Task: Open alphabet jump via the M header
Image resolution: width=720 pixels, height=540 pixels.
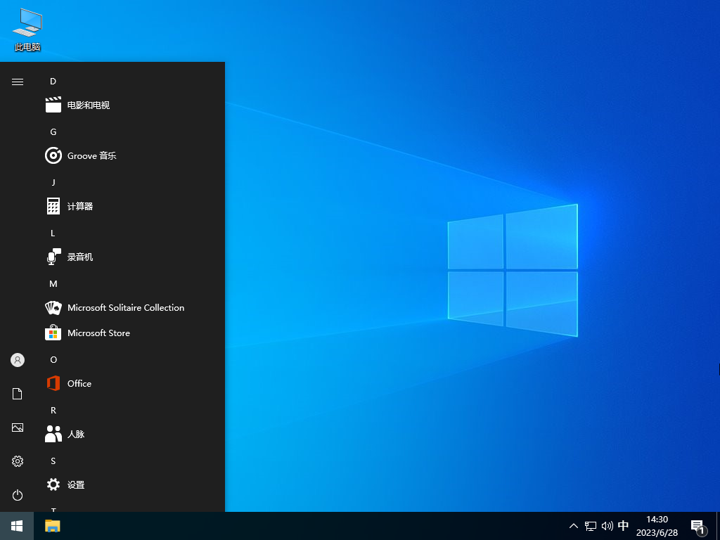Action: (x=53, y=283)
